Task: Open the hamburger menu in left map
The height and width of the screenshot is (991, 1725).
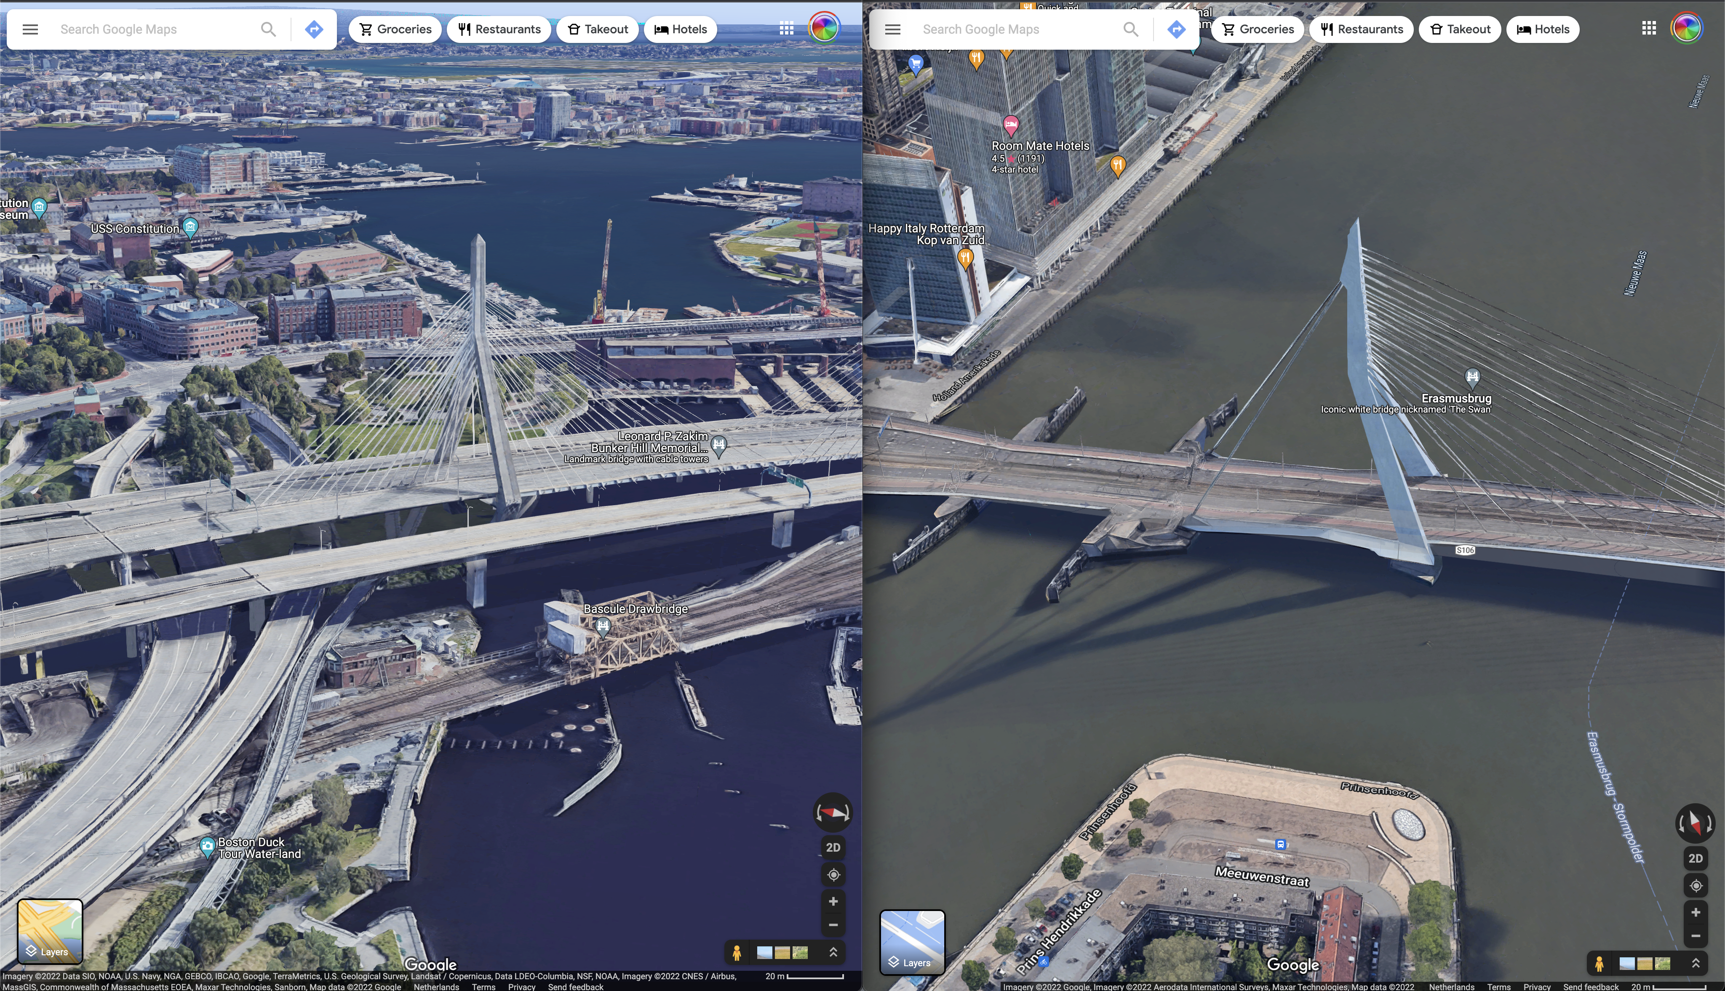Action: click(x=30, y=29)
